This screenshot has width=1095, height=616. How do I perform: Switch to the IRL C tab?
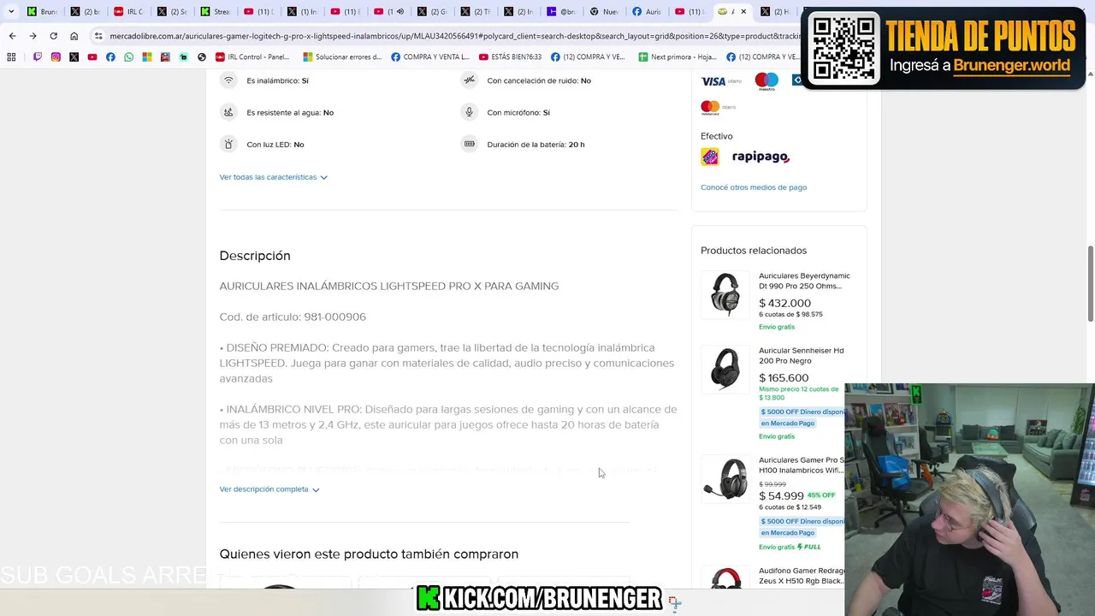tap(128, 11)
